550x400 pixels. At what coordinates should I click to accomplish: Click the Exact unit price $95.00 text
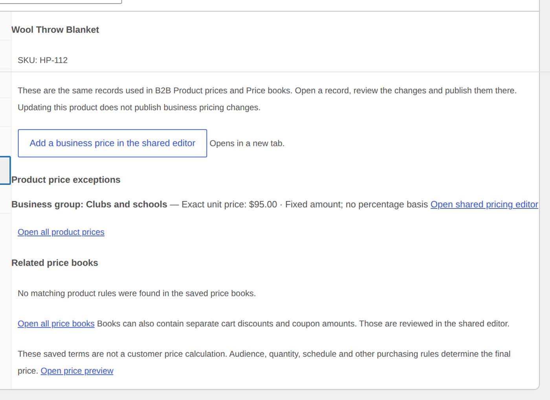click(229, 205)
